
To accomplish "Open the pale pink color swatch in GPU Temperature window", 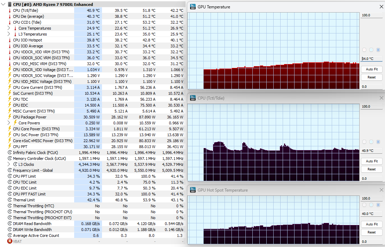I will point(364,50).
